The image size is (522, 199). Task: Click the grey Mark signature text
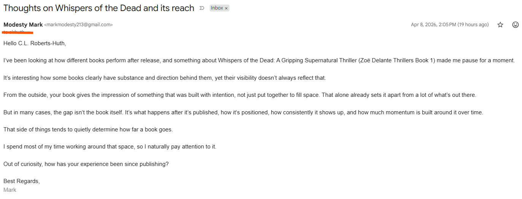(x=10, y=190)
